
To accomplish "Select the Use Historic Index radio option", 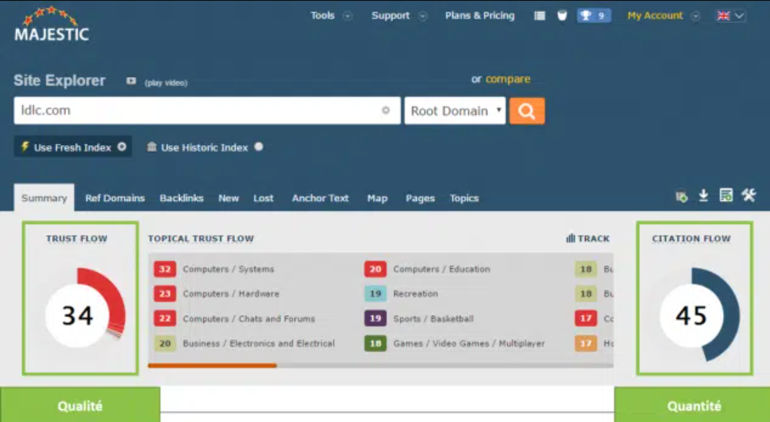I will [259, 147].
